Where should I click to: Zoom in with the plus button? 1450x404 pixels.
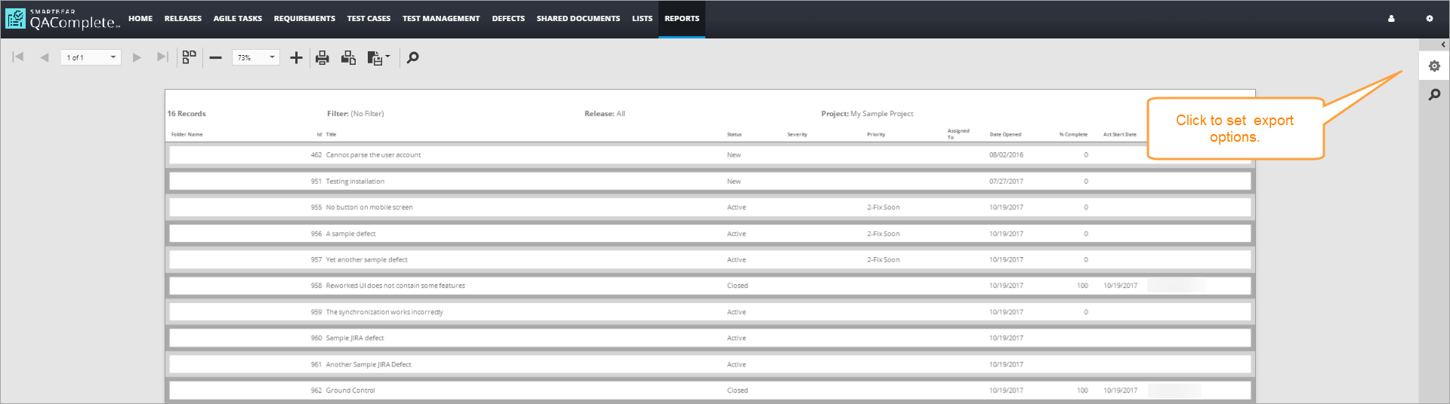coord(296,57)
